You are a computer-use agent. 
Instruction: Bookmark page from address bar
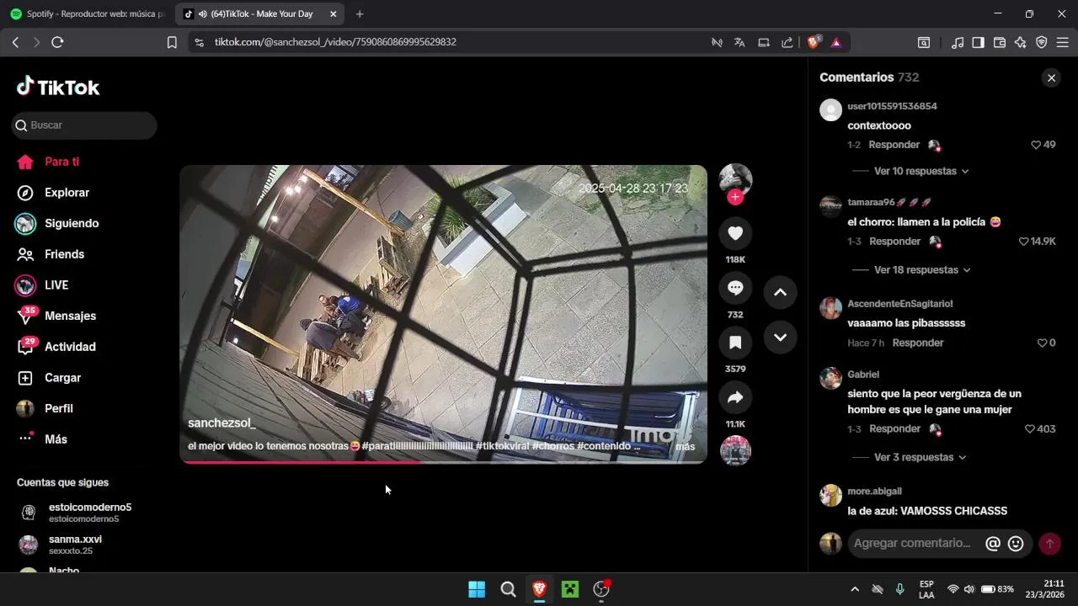(x=172, y=42)
